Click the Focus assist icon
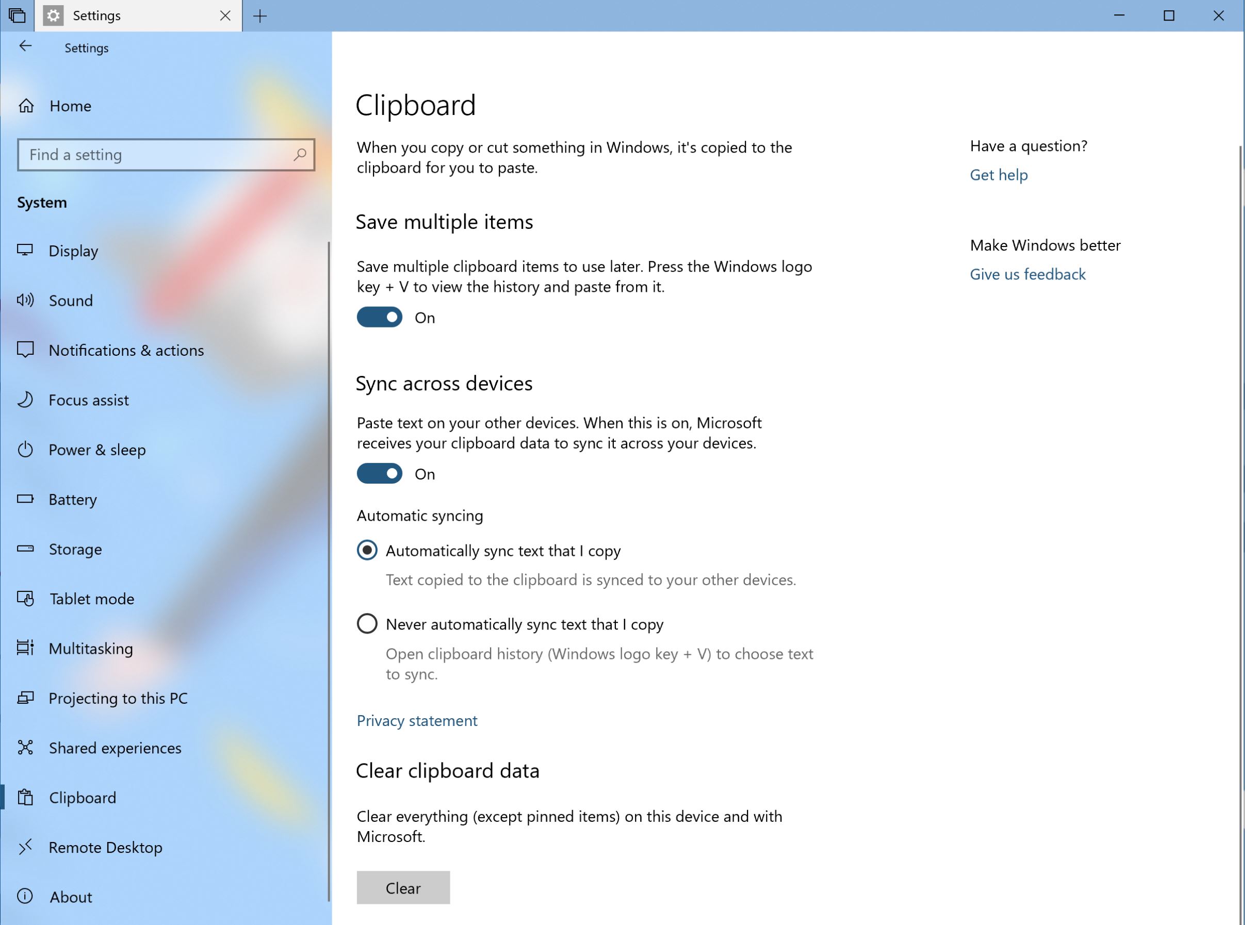This screenshot has height=925, width=1254. pos(26,400)
